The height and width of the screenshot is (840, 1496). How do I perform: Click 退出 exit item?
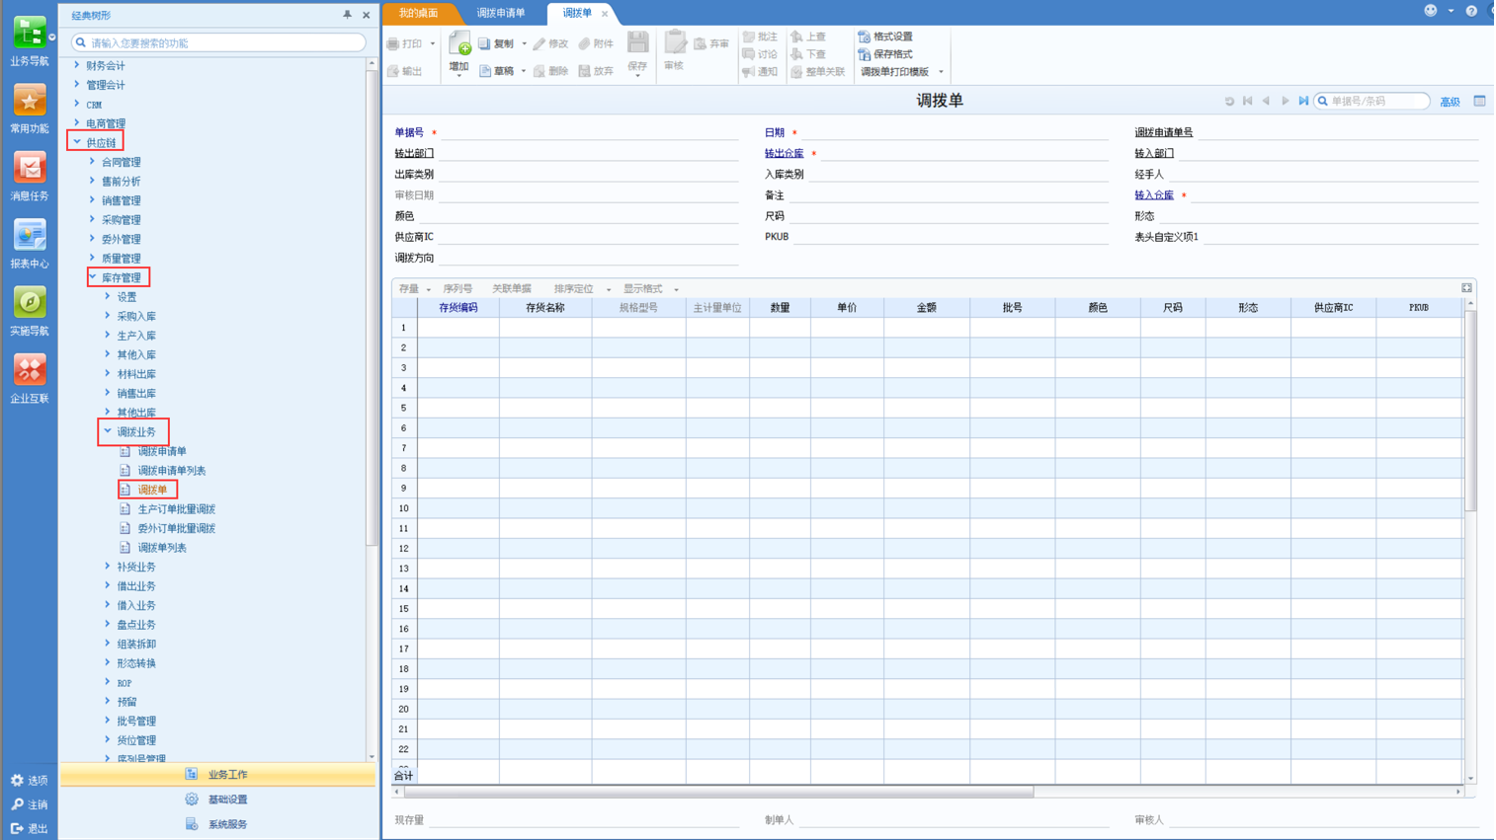coord(29,829)
